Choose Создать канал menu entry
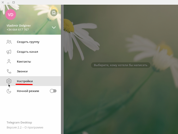Screen dimensions: 178x134 [30, 52]
